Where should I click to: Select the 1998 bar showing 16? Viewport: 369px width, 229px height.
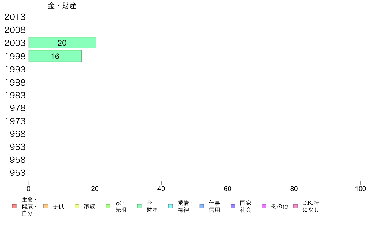[x=55, y=56]
